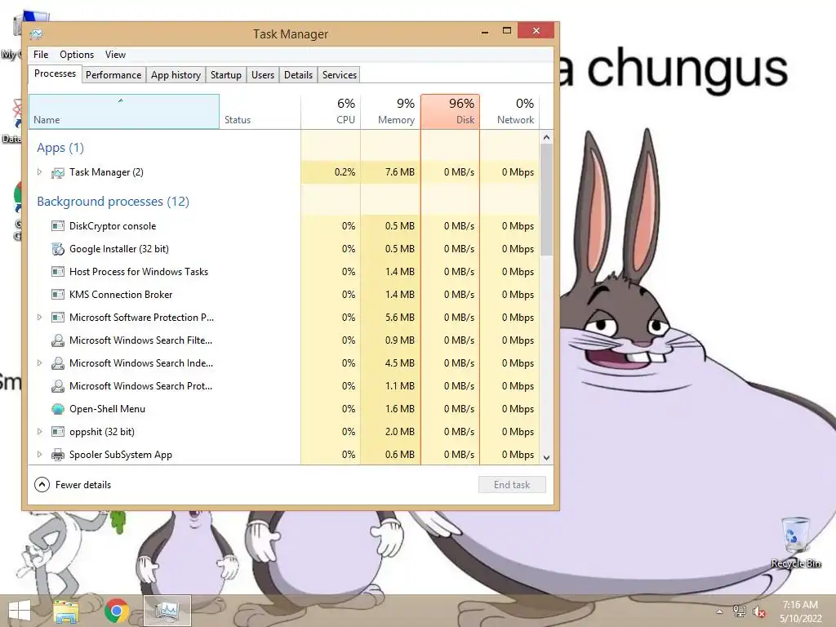Expand the oppshit (32 bit) row
Screen dimensions: 836x627
tap(39, 432)
